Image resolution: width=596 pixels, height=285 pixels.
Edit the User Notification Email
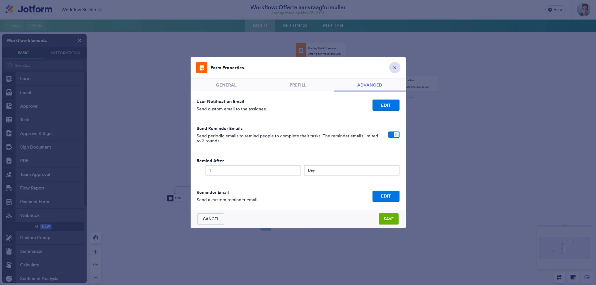point(386,105)
